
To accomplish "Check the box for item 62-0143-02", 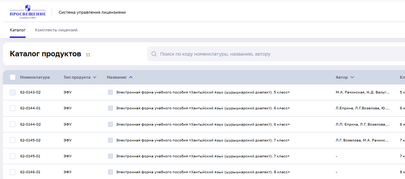I will 13,92.
